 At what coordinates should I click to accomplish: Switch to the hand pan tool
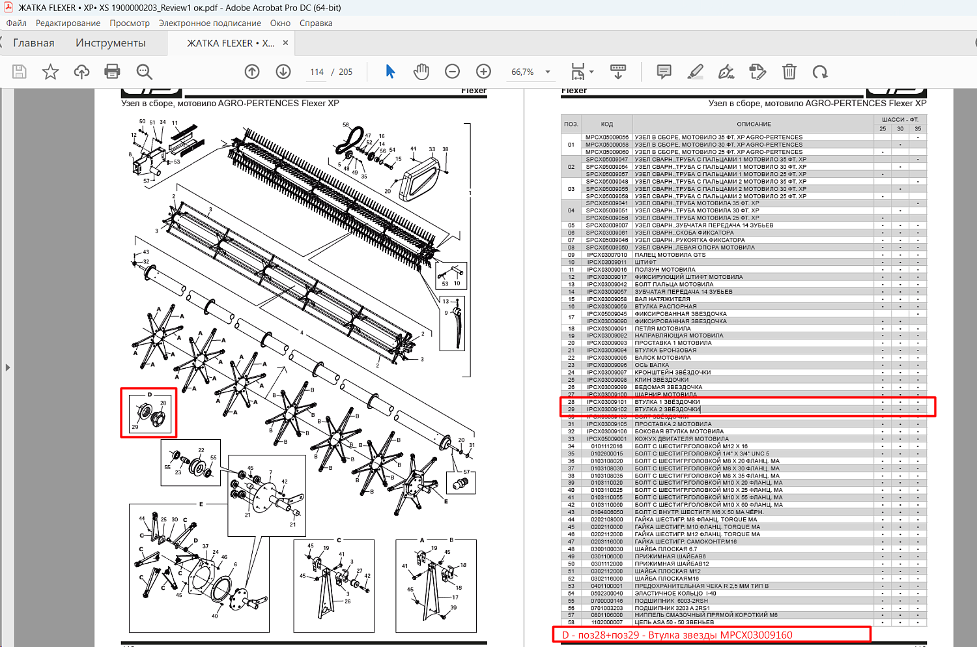point(421,72)
